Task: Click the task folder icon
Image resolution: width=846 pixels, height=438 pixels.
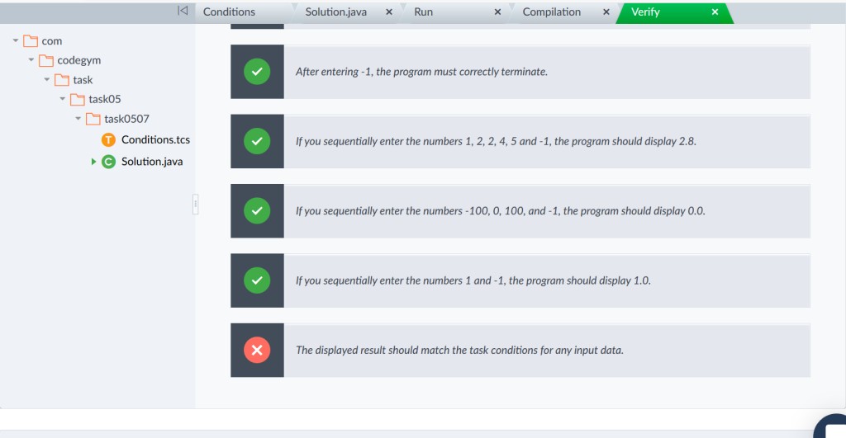Action: 61,80
